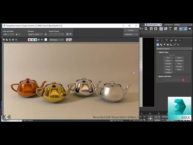Copy rendered image to clipboard

(x=7, y=40)
